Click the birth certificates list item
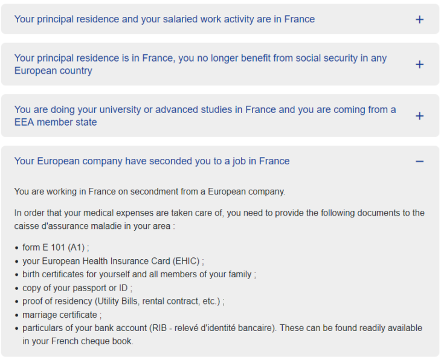441x360 pixels. (x=139, y=274)
